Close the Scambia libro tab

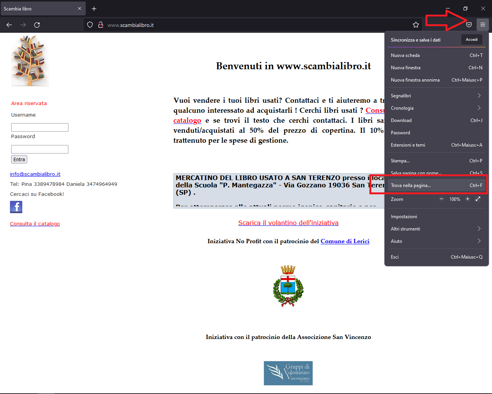(80, 8)
